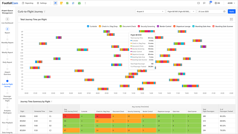
Task: Open the airplane airport module icon
Action: 55,3
